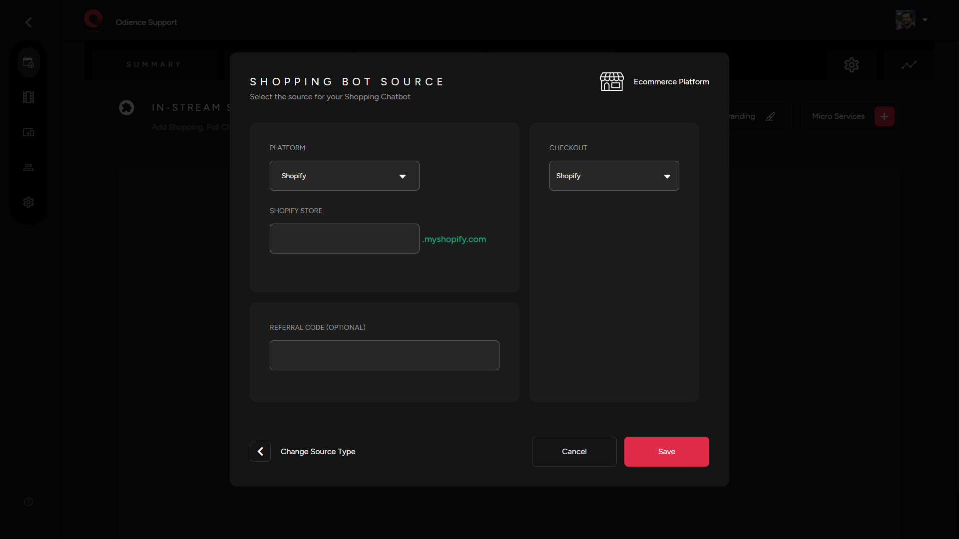Click the top-right settings gear icon
959x539 pixels.
click(851, 65)
